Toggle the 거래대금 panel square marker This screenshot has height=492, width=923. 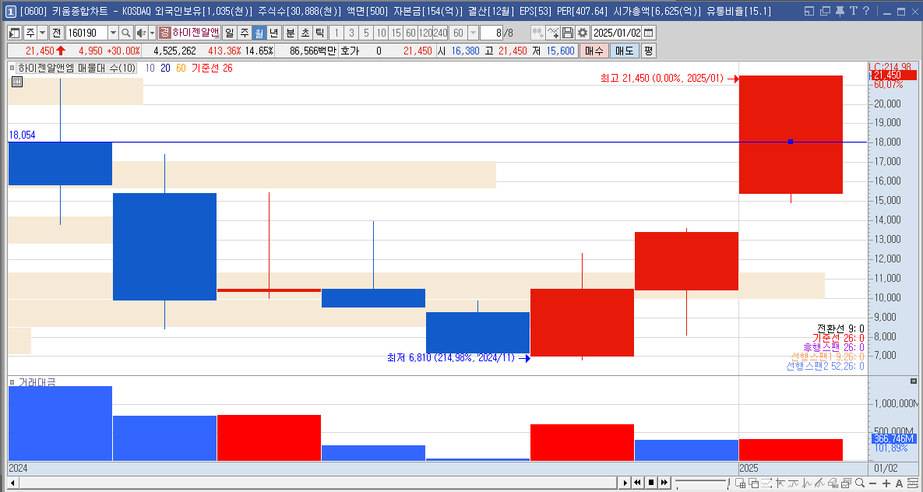pyautogui.click(x=12, y=382)
